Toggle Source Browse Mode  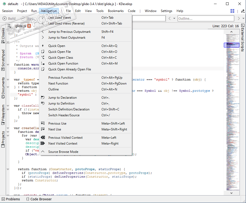click(x=63, y=152)
